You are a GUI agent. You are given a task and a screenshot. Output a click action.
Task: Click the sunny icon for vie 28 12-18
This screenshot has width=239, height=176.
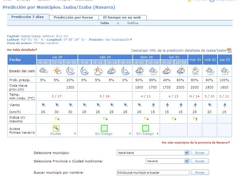tap(57, 71)
